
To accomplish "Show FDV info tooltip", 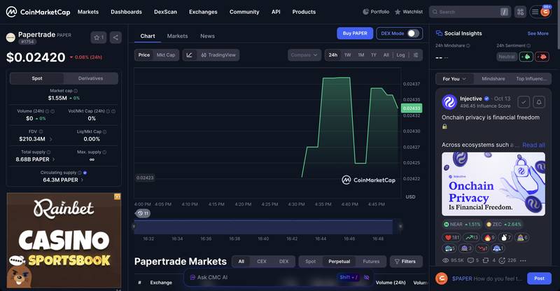I will (x=41, y=132).
